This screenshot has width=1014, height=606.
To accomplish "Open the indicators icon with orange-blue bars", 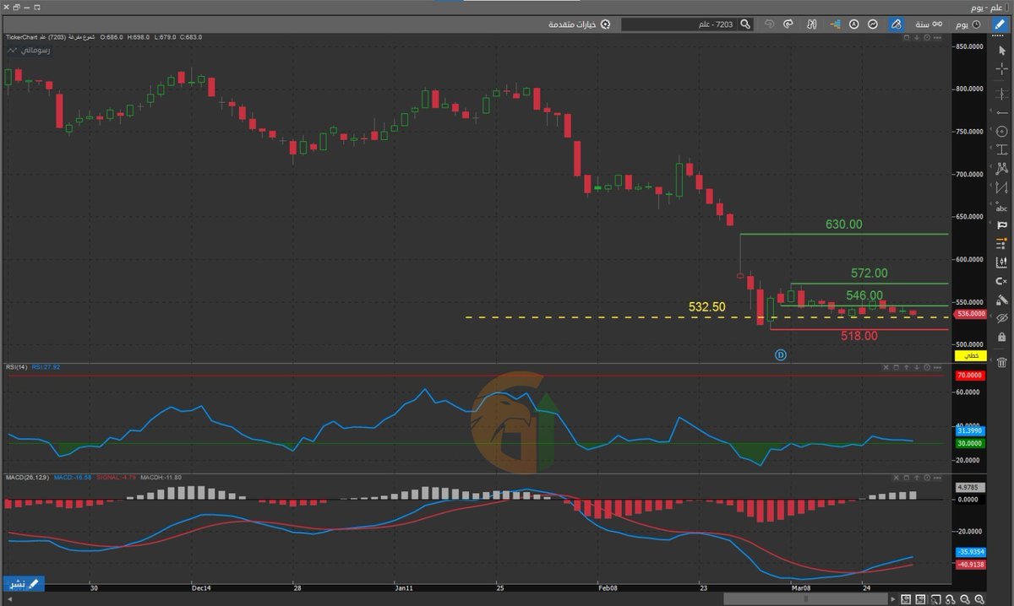I will coord(835,24).
